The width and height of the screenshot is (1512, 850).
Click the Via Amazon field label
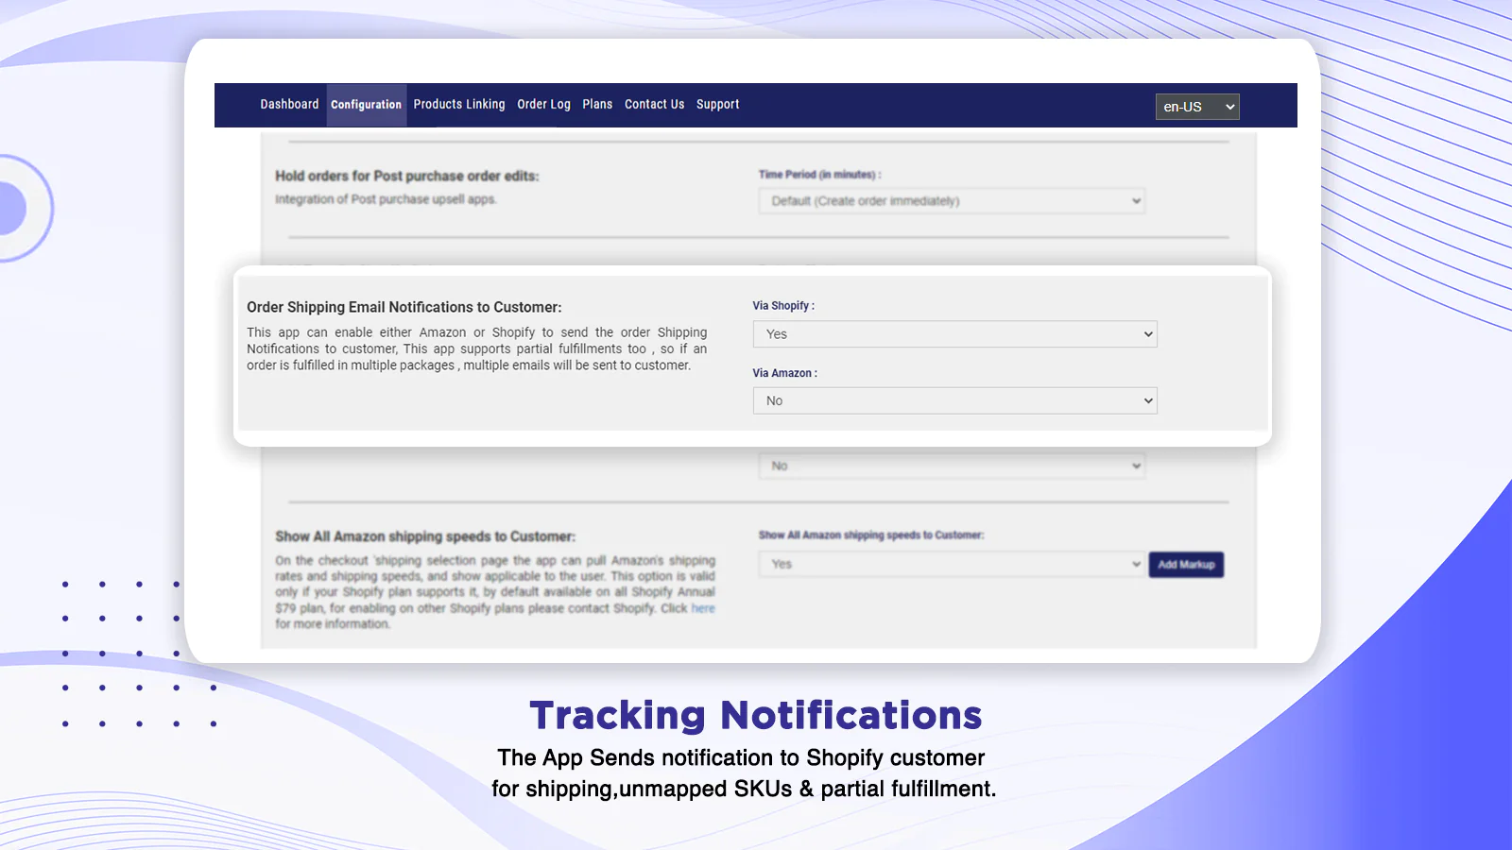(784, 373)
